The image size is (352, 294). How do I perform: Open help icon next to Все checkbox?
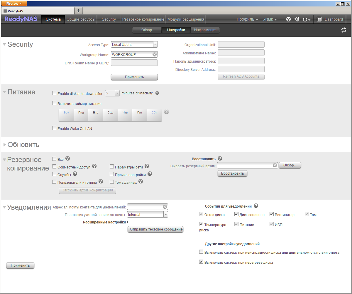tap(67, 158)
